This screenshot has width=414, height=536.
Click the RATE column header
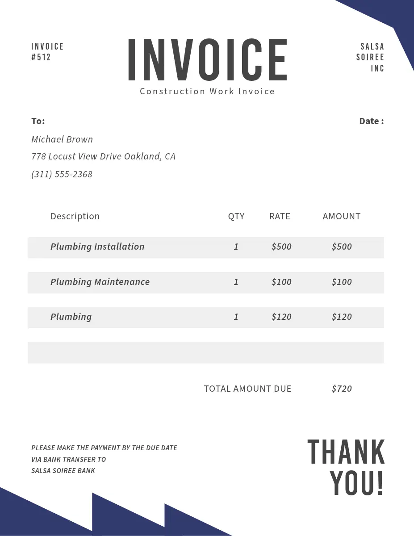[280, 216]
